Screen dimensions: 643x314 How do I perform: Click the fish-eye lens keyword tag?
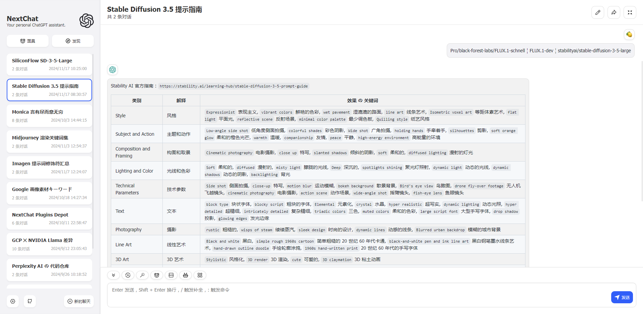pyautogui.click(x=427, y=193)
